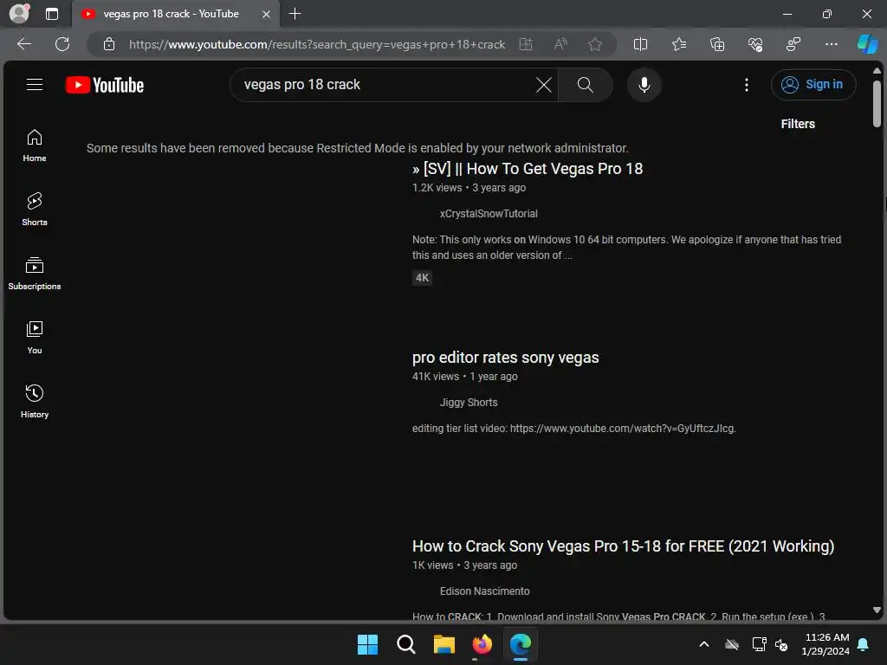Open Edge profile avatar
The image size is (887, 665).
coord(19,14)
